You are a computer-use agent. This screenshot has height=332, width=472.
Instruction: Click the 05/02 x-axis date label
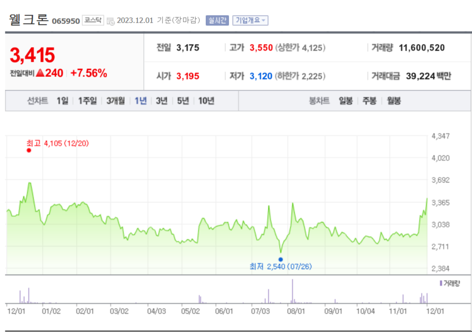190,311
